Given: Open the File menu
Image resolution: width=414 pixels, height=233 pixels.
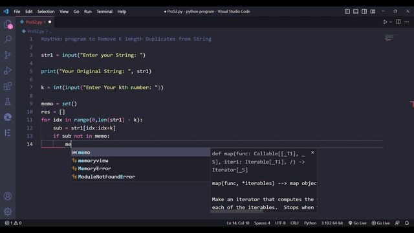Looking at the screenshot, I should pos(17,12).
